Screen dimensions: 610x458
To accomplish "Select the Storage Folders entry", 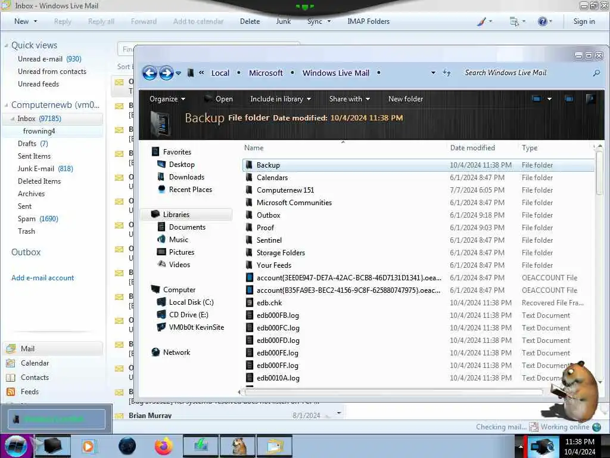I will pos(281,253).
